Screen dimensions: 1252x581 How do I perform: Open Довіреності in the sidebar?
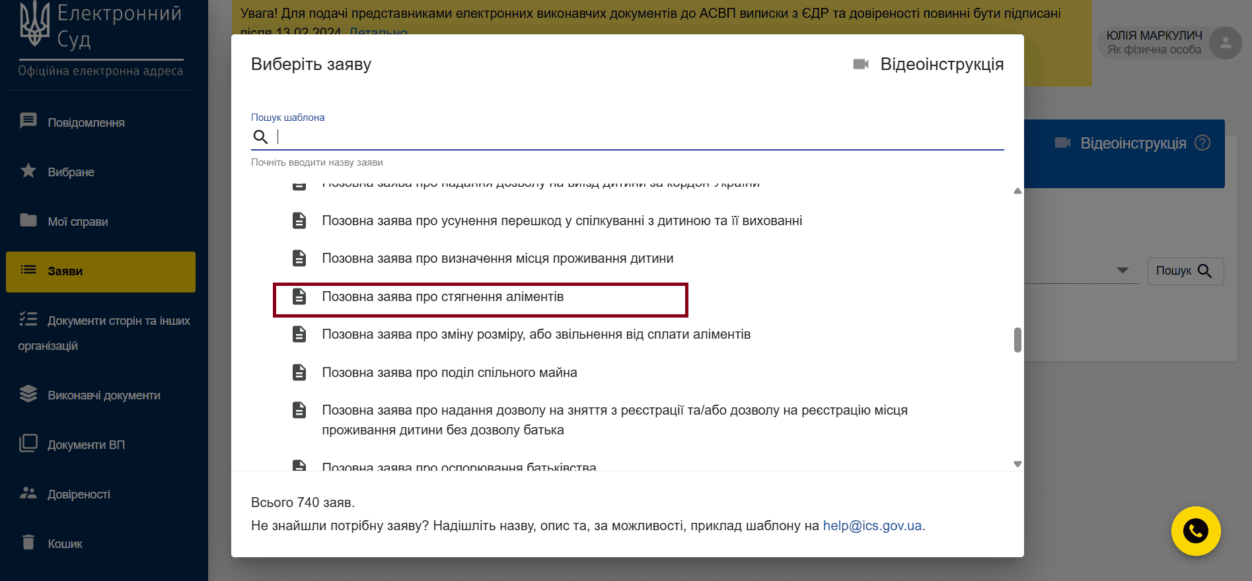(79, 495)
